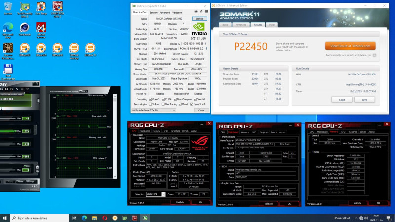Toggle DirectML checkbox in GPU-Z

[x=195, y=99]
